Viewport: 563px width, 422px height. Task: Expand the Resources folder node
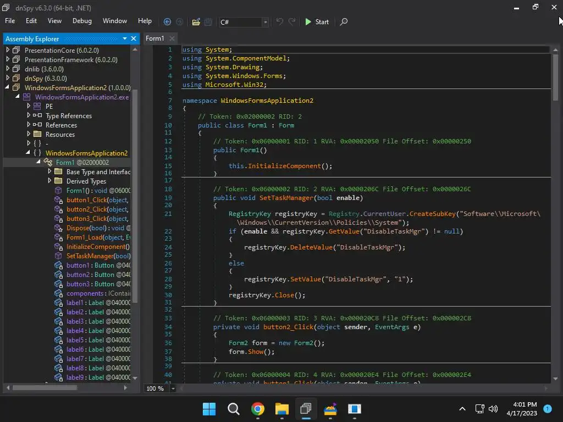click(x=29, y=134)
